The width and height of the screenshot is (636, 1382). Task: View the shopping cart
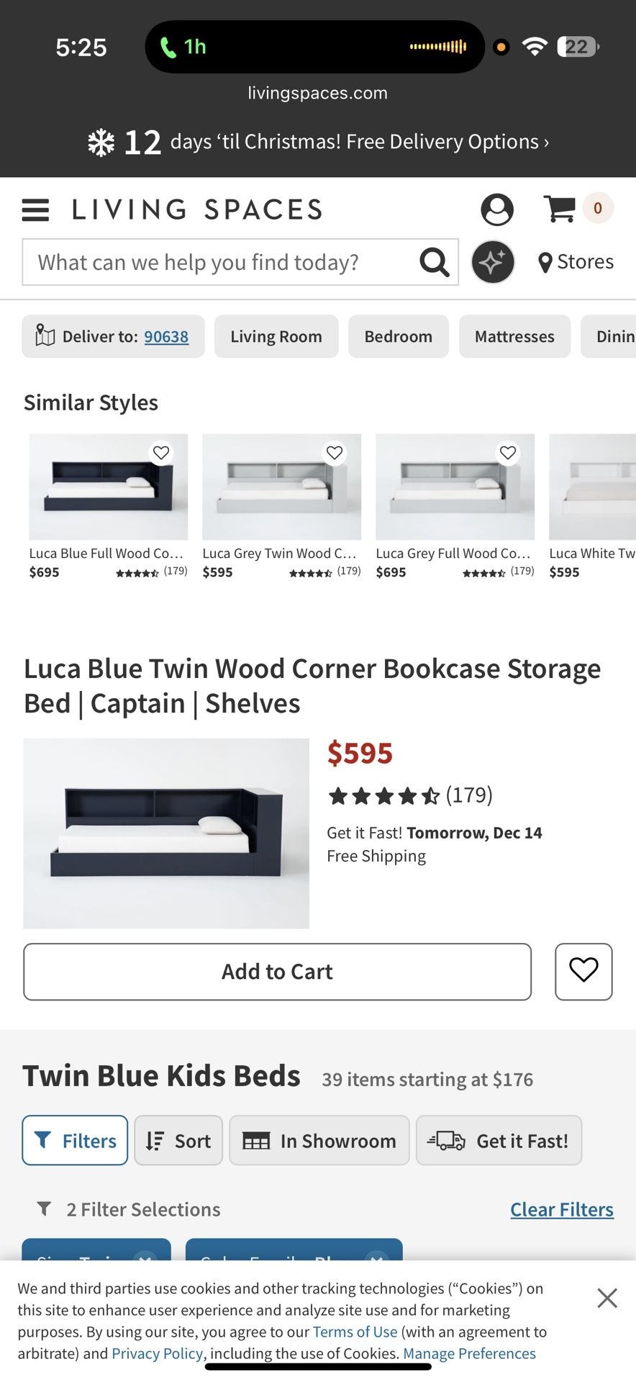point(561,208)
